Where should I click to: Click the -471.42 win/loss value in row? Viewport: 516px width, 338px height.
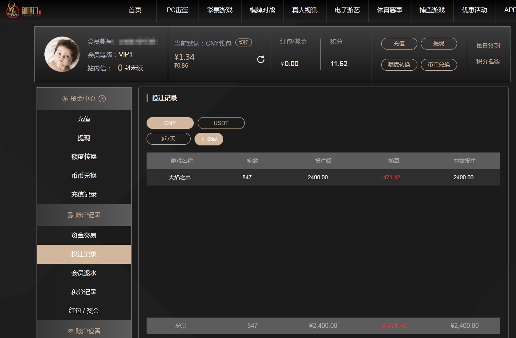391,177
